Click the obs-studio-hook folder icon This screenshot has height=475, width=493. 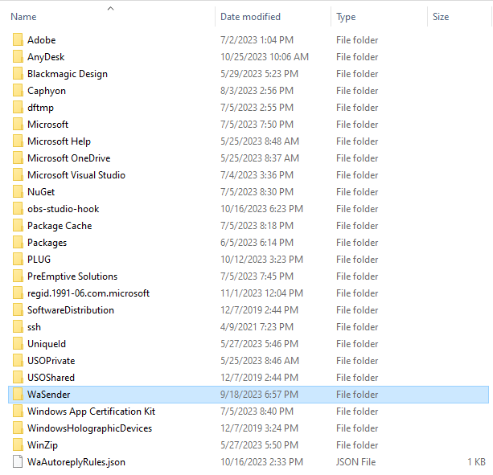tap(18, 209)
